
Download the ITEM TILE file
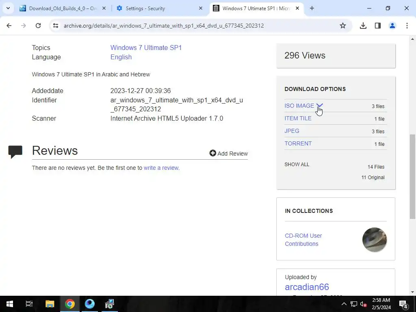(x=298, y=118)
